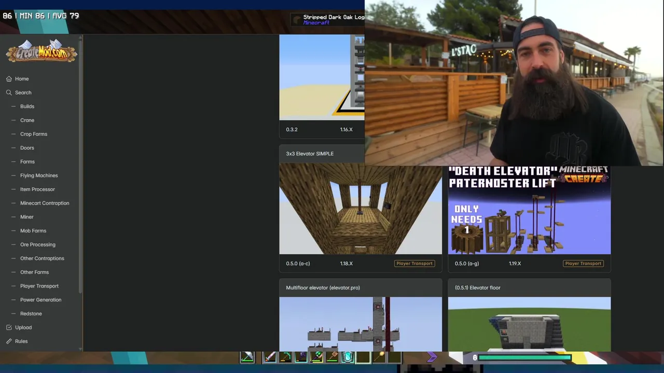Click the 1.16.X version text
This screenshot has height=373, width=664.
tap(346, 130)
